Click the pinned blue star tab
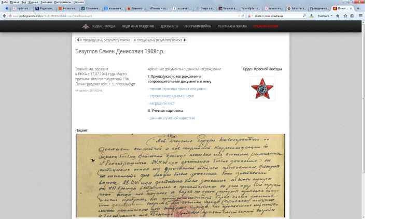The width and height of the screenshot is (415, 219). click(7, 8)
